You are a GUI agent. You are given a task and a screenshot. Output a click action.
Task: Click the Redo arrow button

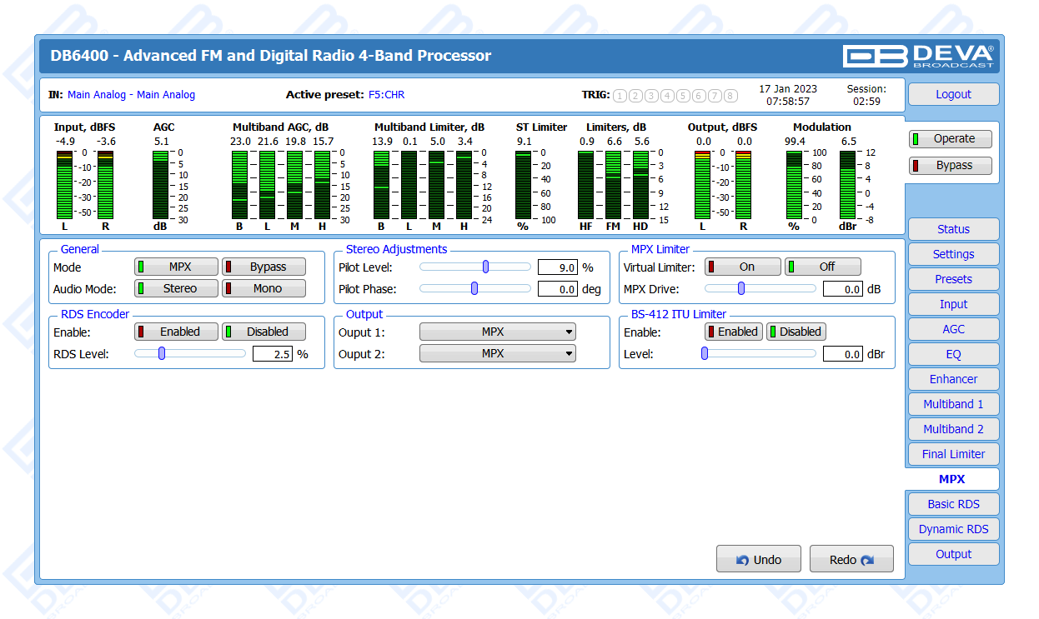pyautogui.click(x=851, y=560)
